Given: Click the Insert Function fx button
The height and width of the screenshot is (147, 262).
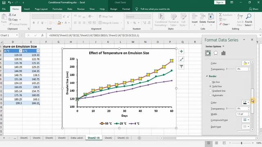Looking at the screenshot, I should 43,36.
